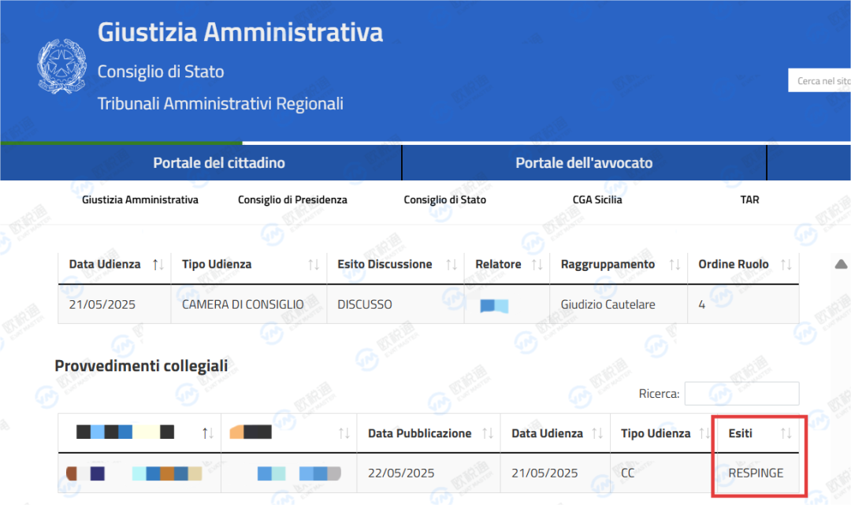
Task: Open Giustizia Amministrativa menu item
Action: [140, 199]
